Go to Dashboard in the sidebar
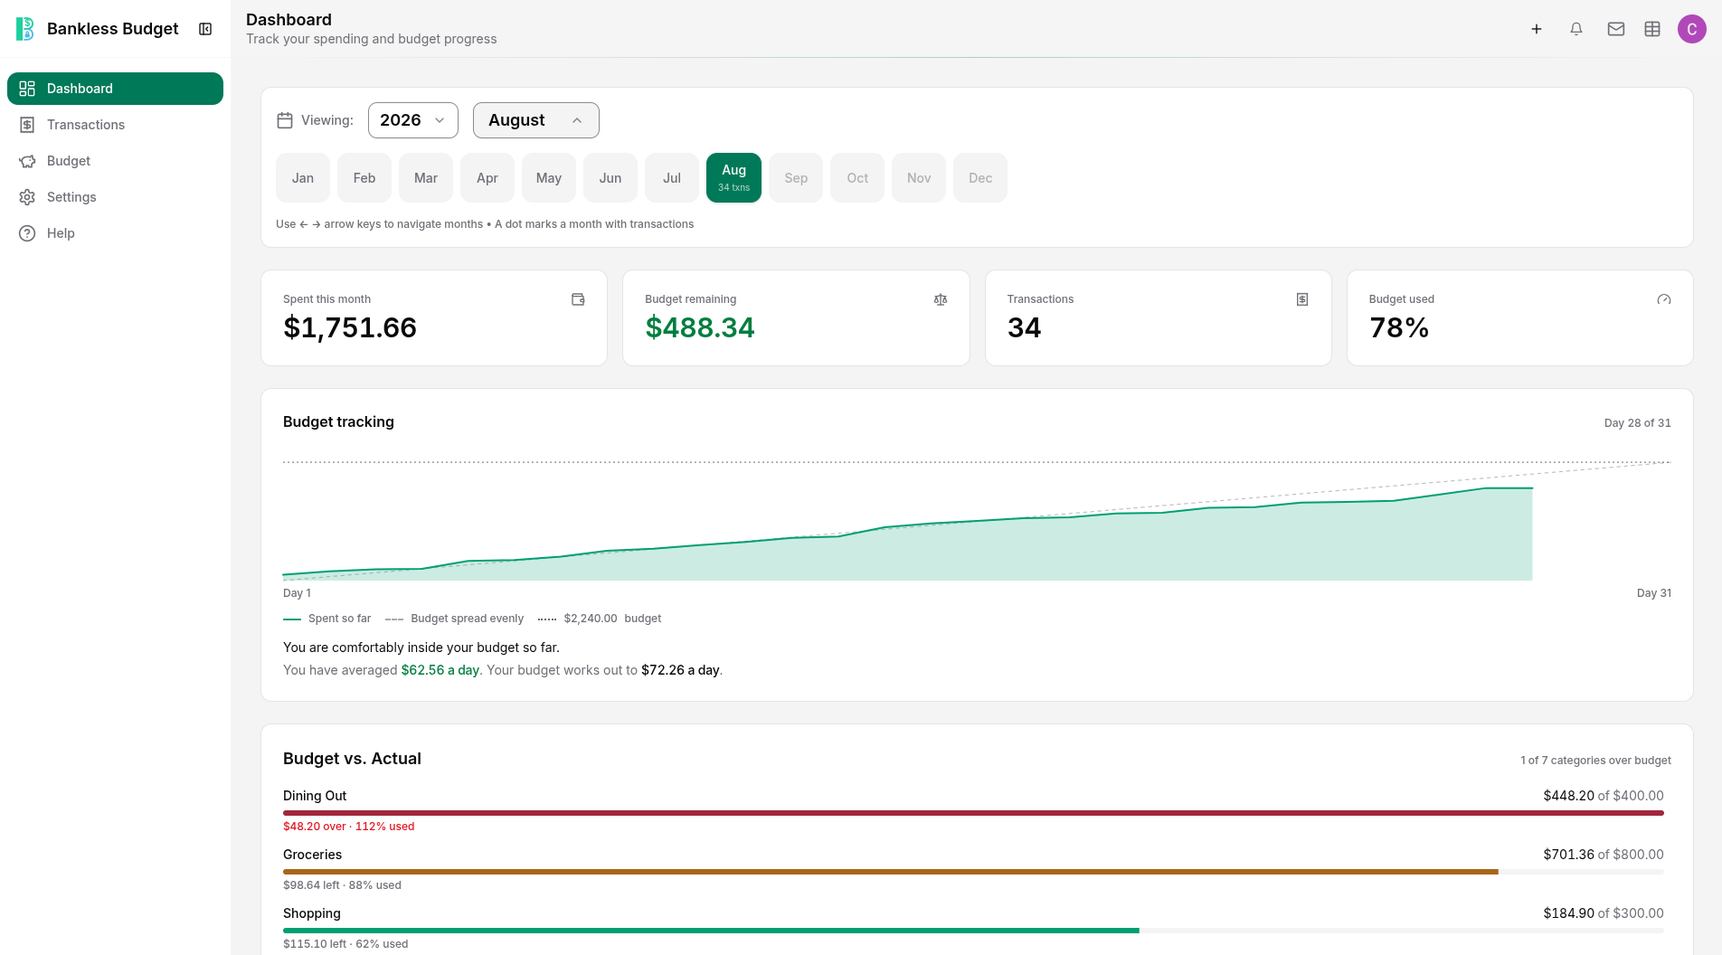 point(116,89)
